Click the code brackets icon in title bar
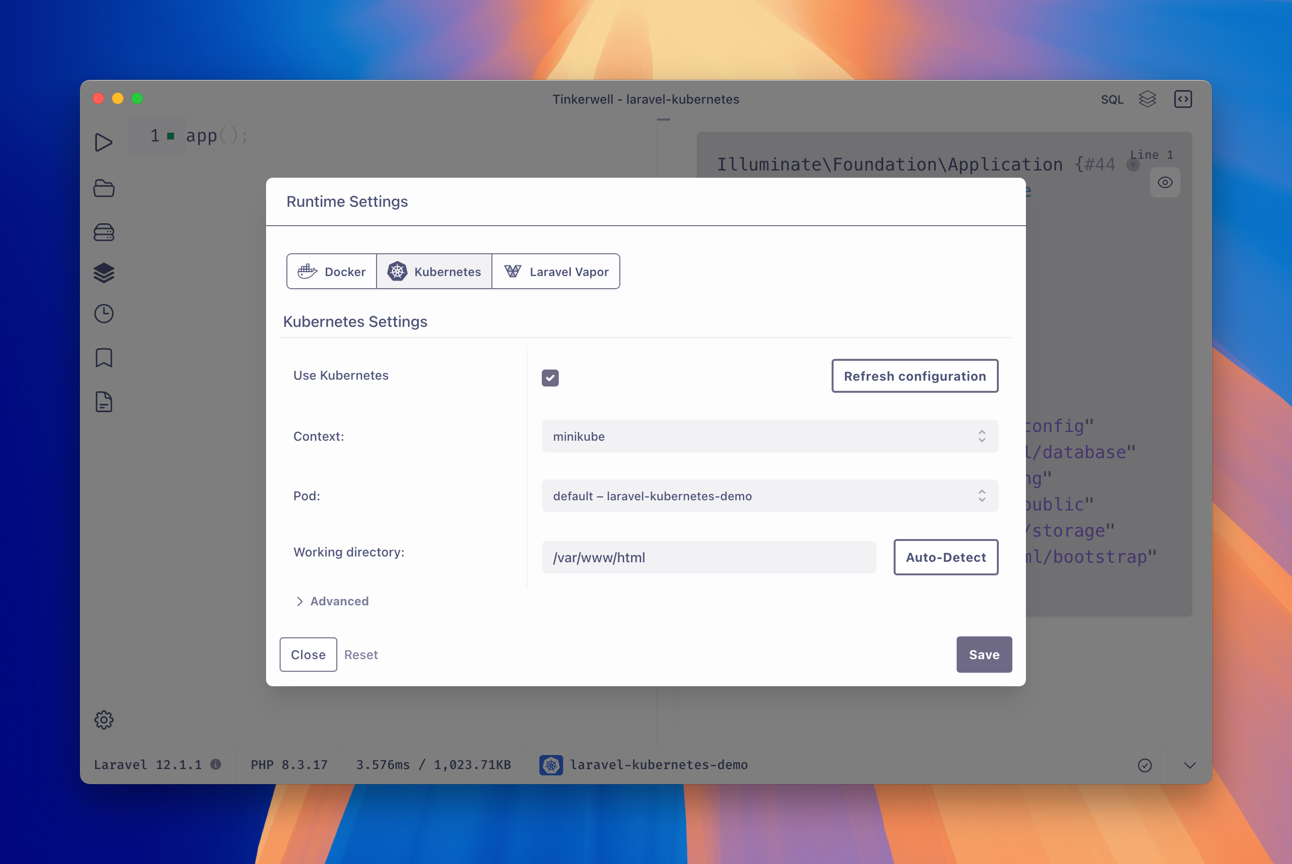The width and height of the screenshot is (1292, 864). click(1183, 99)
